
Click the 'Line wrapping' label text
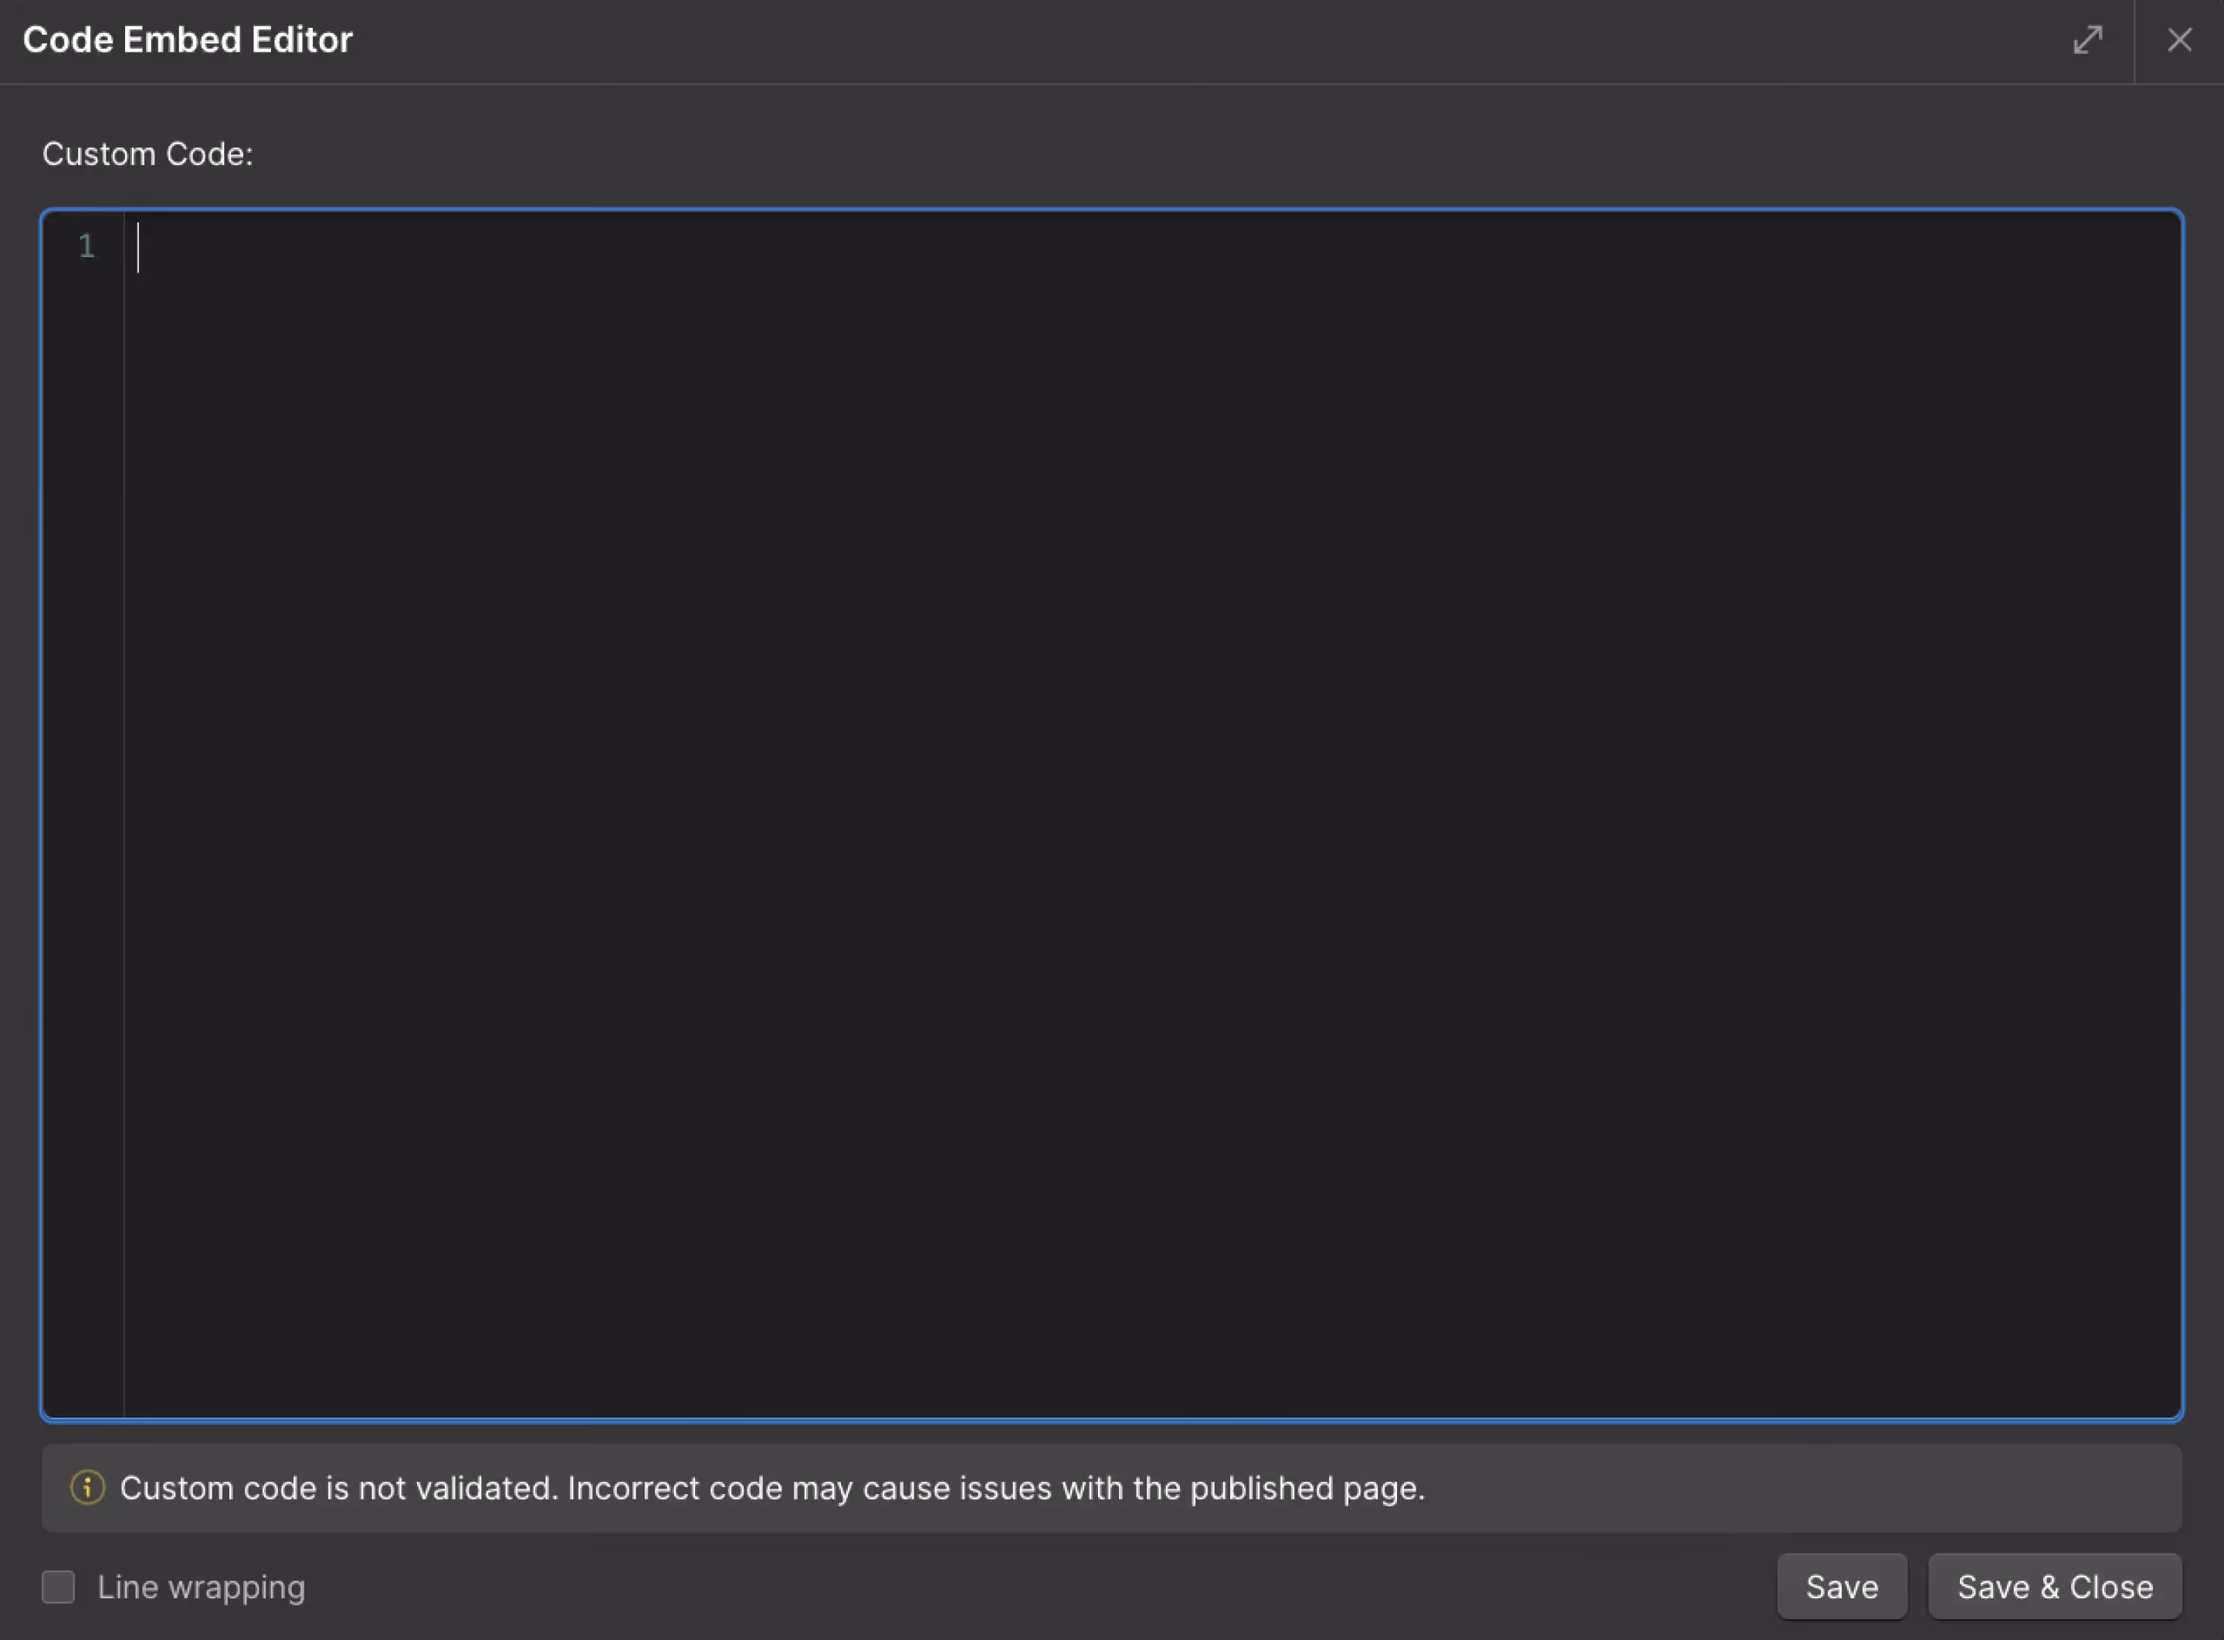tap(202, 1587)
